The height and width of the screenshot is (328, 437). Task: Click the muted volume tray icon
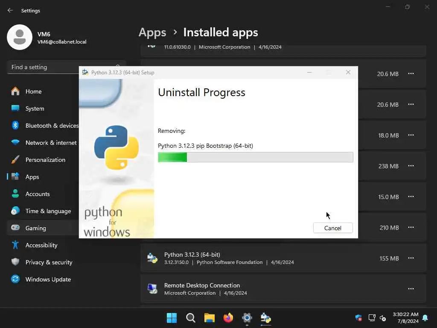pos(383,318)
